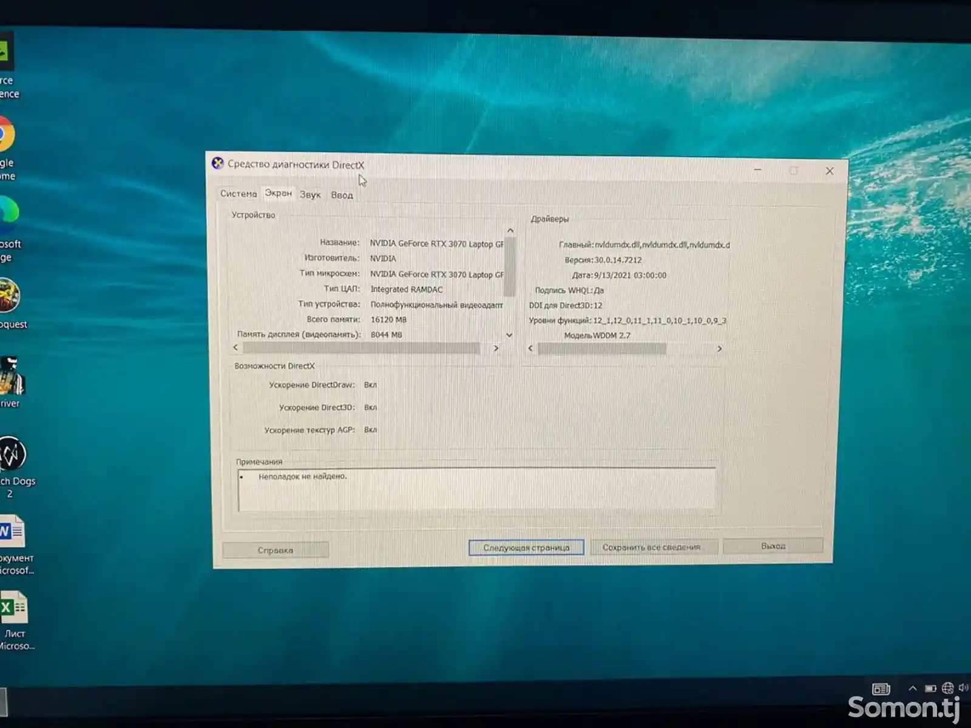Select the Экран tab
The height and width of the screenshot is (728, 971).
(x=279, y=193)
